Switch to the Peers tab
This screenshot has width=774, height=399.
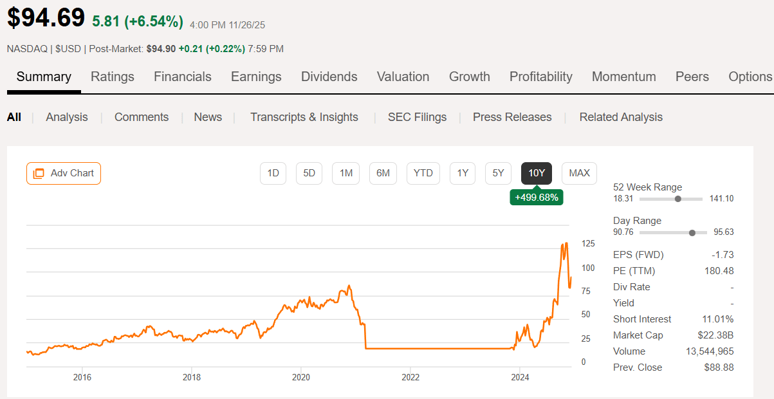click(x=692, y=77)
